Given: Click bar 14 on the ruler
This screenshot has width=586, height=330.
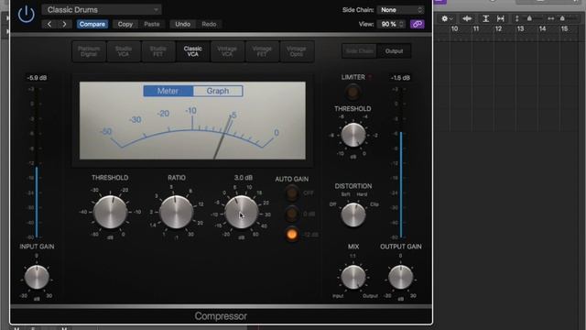Looking at the screenshot, I should click(x=542, y=28).
